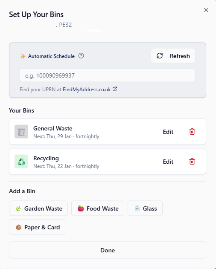Click the Automatic Schedule label
The height and width of the screenshot is (269, 216).
tap(51, 56)
